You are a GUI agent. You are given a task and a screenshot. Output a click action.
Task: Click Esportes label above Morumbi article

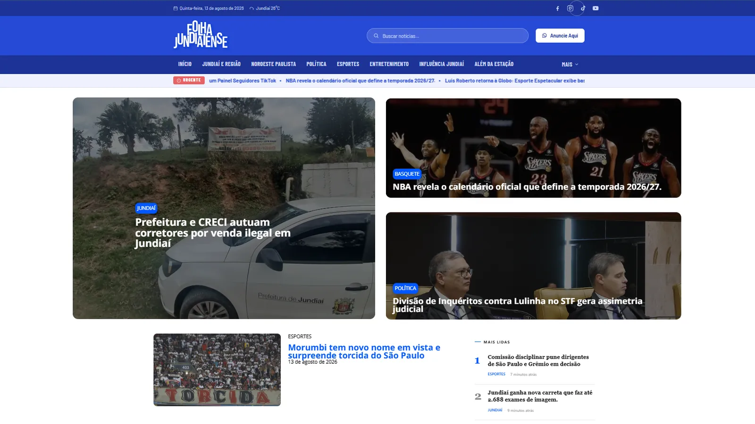coord(300,336)
